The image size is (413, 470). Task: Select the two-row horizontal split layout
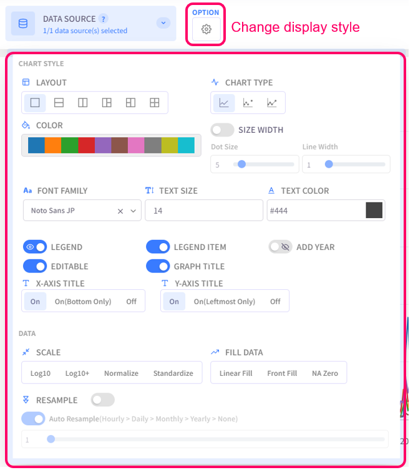pos(59,103)
